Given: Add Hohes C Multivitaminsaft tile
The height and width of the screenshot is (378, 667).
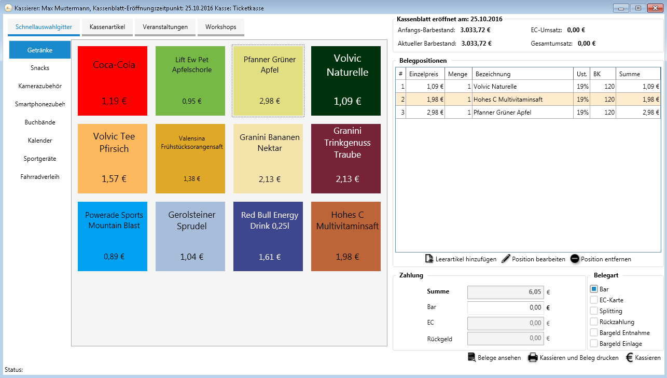Looking at the screenshot, I should click(346, 236).
